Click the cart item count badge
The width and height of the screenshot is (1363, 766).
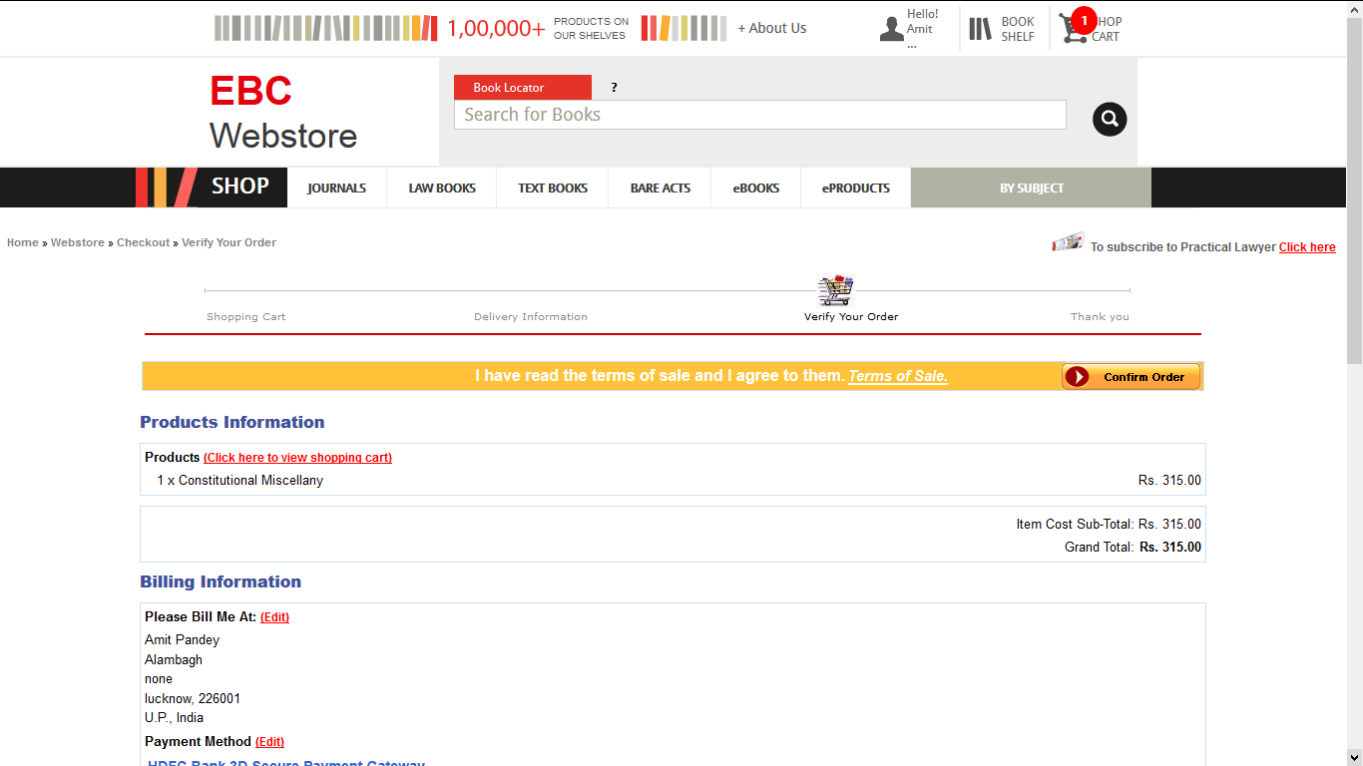pos(1084,20)
